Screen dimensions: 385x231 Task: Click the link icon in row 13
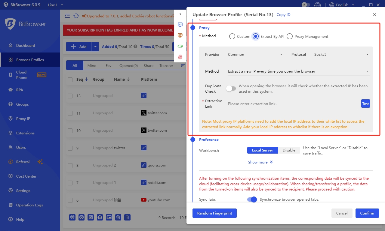[144, 95]
